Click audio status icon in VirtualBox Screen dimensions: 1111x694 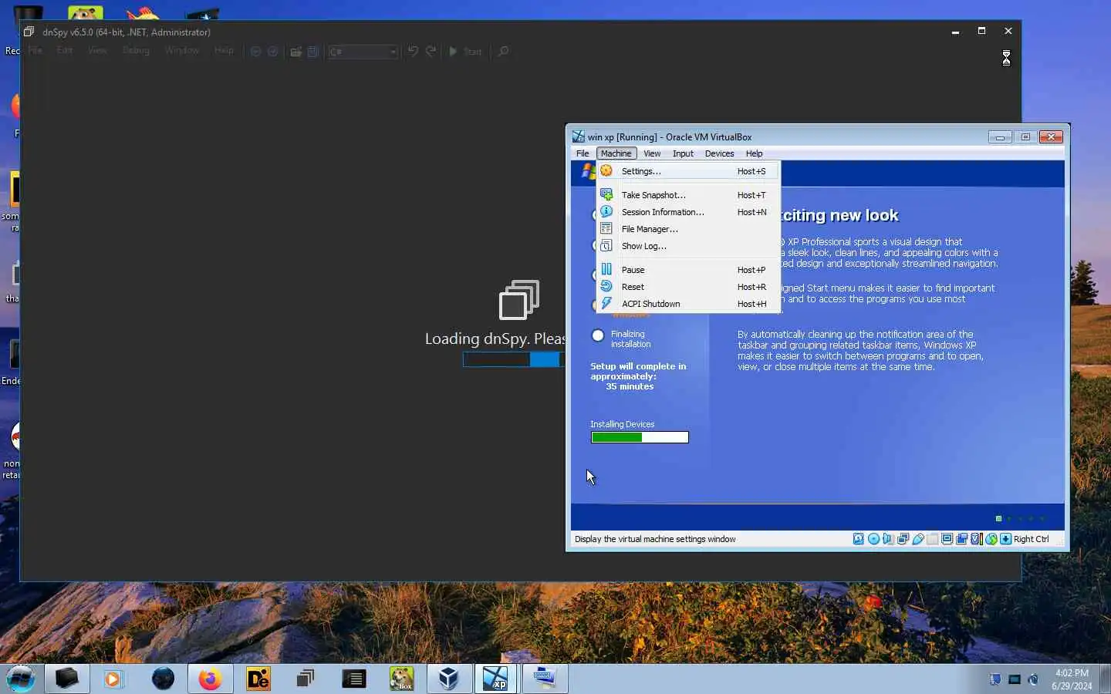click(x=888, y=539)
